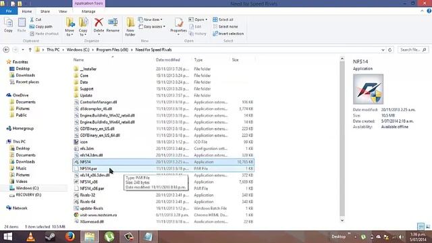Screen dimensions: 432x243
Task: Open Homegroup in the navigation pane
Action: (x=23, y=128)
